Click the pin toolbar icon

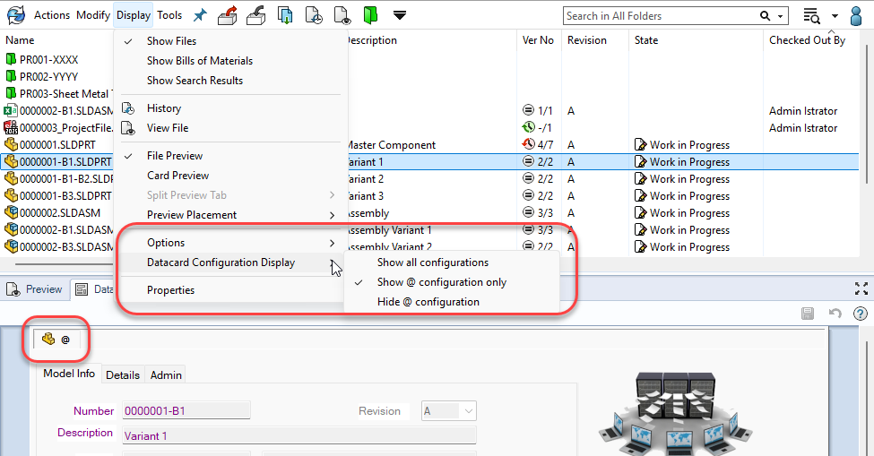199,15
